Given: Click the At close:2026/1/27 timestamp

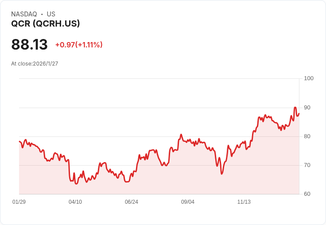Looking at the screenshot, I should tap(35, 64).
